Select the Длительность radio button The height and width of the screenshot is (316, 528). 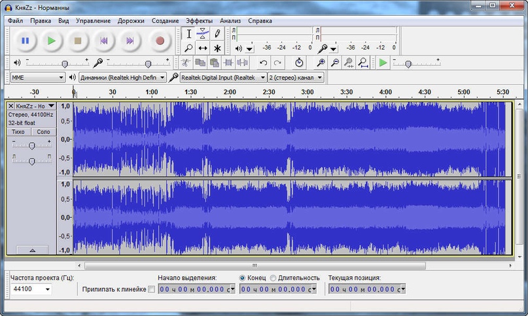273,278
